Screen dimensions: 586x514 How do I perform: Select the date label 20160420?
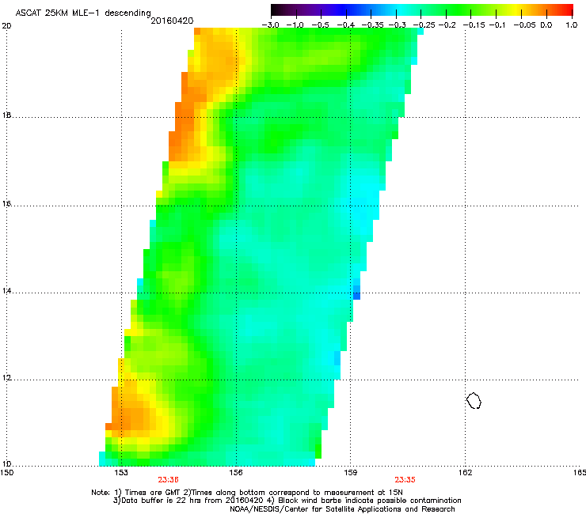pos(172,21)
